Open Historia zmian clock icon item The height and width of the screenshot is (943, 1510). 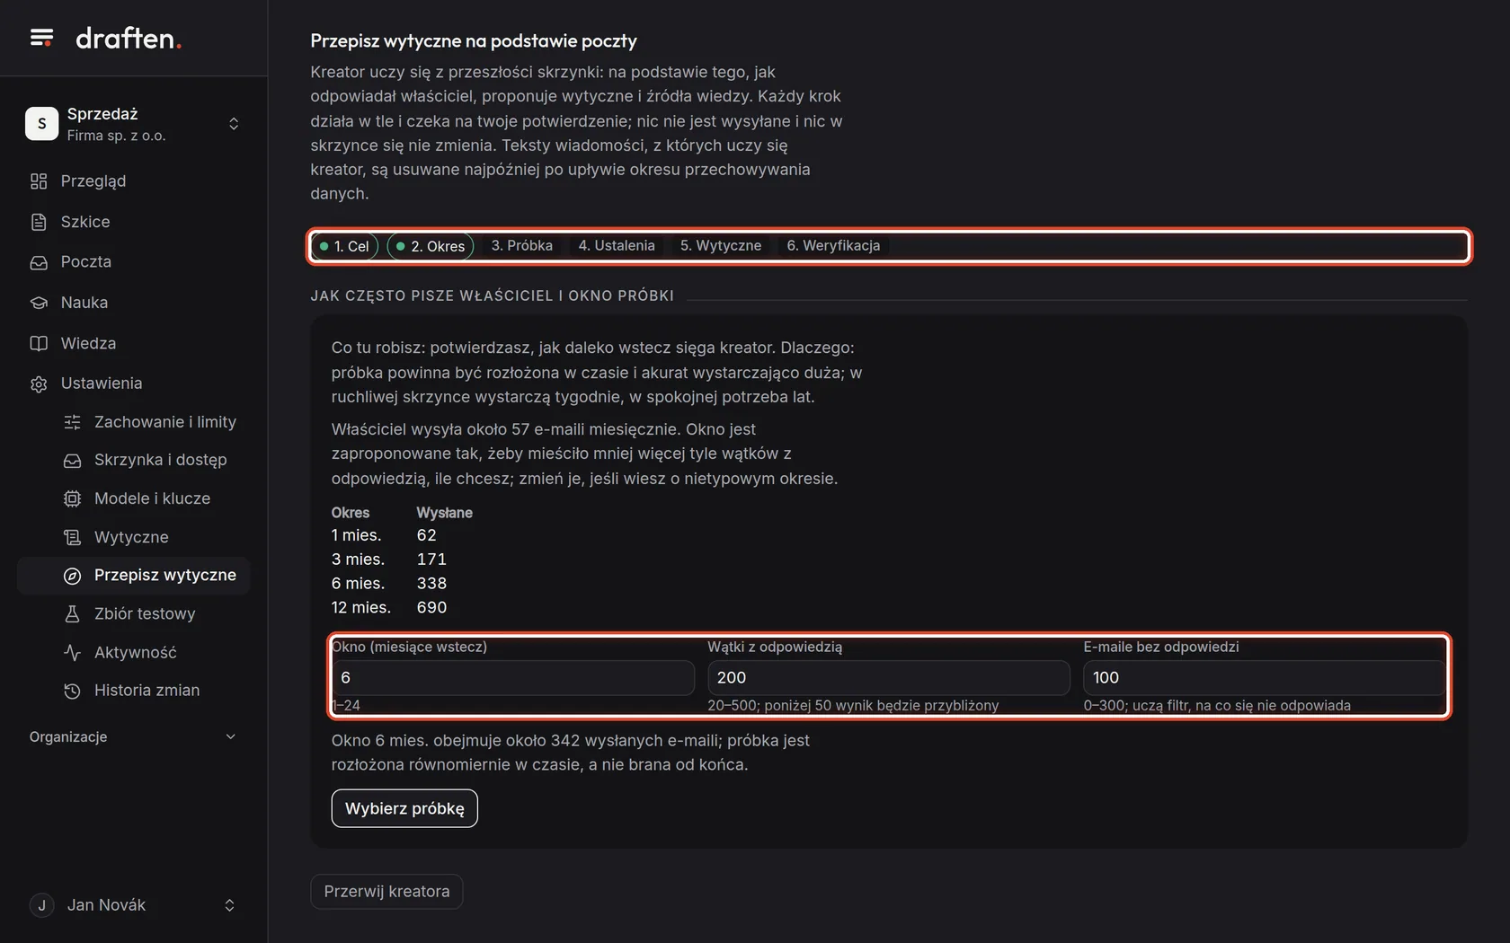click(x=73, y=691)
